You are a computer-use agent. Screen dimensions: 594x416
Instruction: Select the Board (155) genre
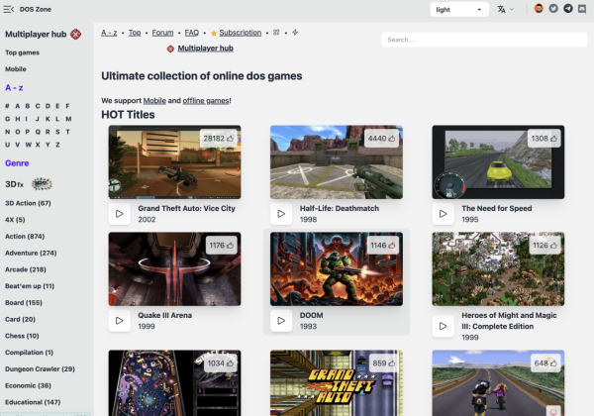(x=24, y=303)
